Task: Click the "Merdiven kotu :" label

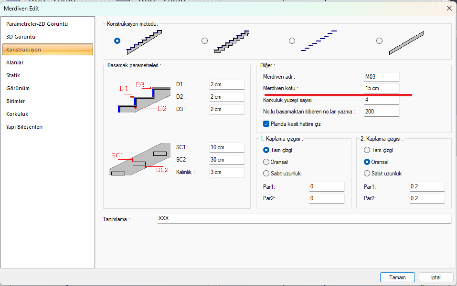Action: pos(280,88)
